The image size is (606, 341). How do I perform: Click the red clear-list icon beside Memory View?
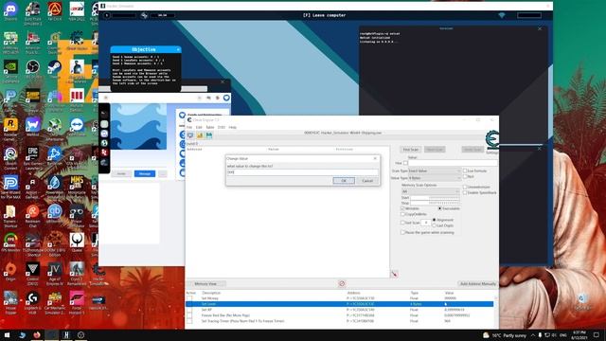[342, 284]
